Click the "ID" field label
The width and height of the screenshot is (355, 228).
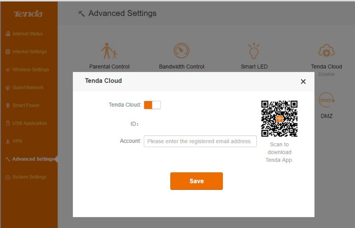pos(134,124)
